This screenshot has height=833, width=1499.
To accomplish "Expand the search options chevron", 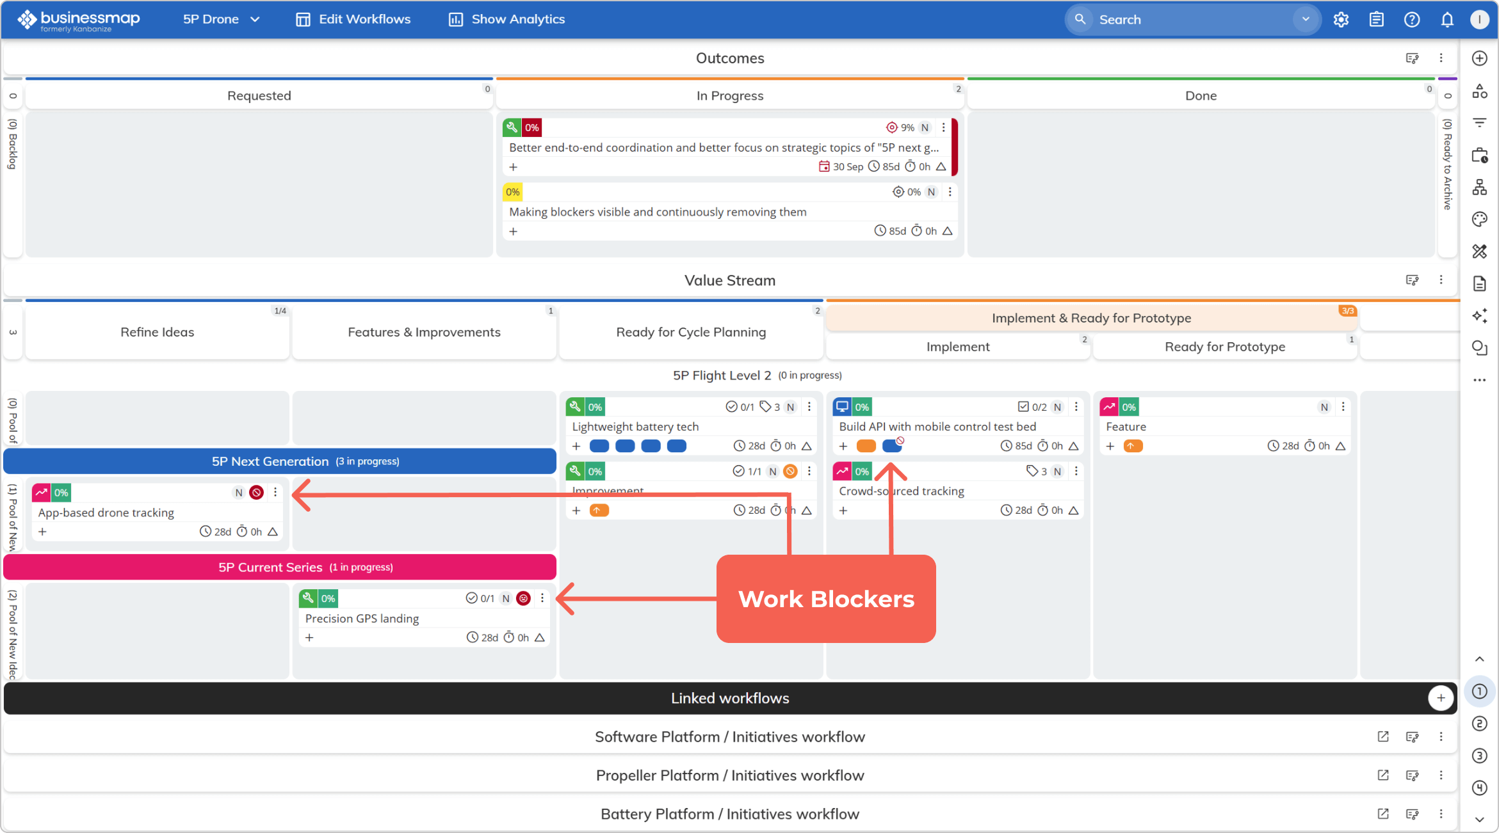I will point(1306,19).
